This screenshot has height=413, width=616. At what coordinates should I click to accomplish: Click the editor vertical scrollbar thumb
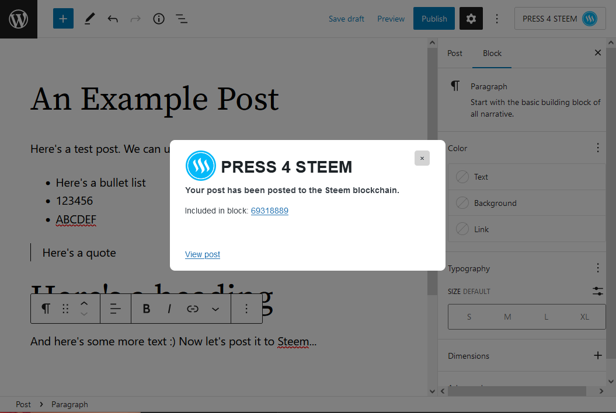pos(432,171)
